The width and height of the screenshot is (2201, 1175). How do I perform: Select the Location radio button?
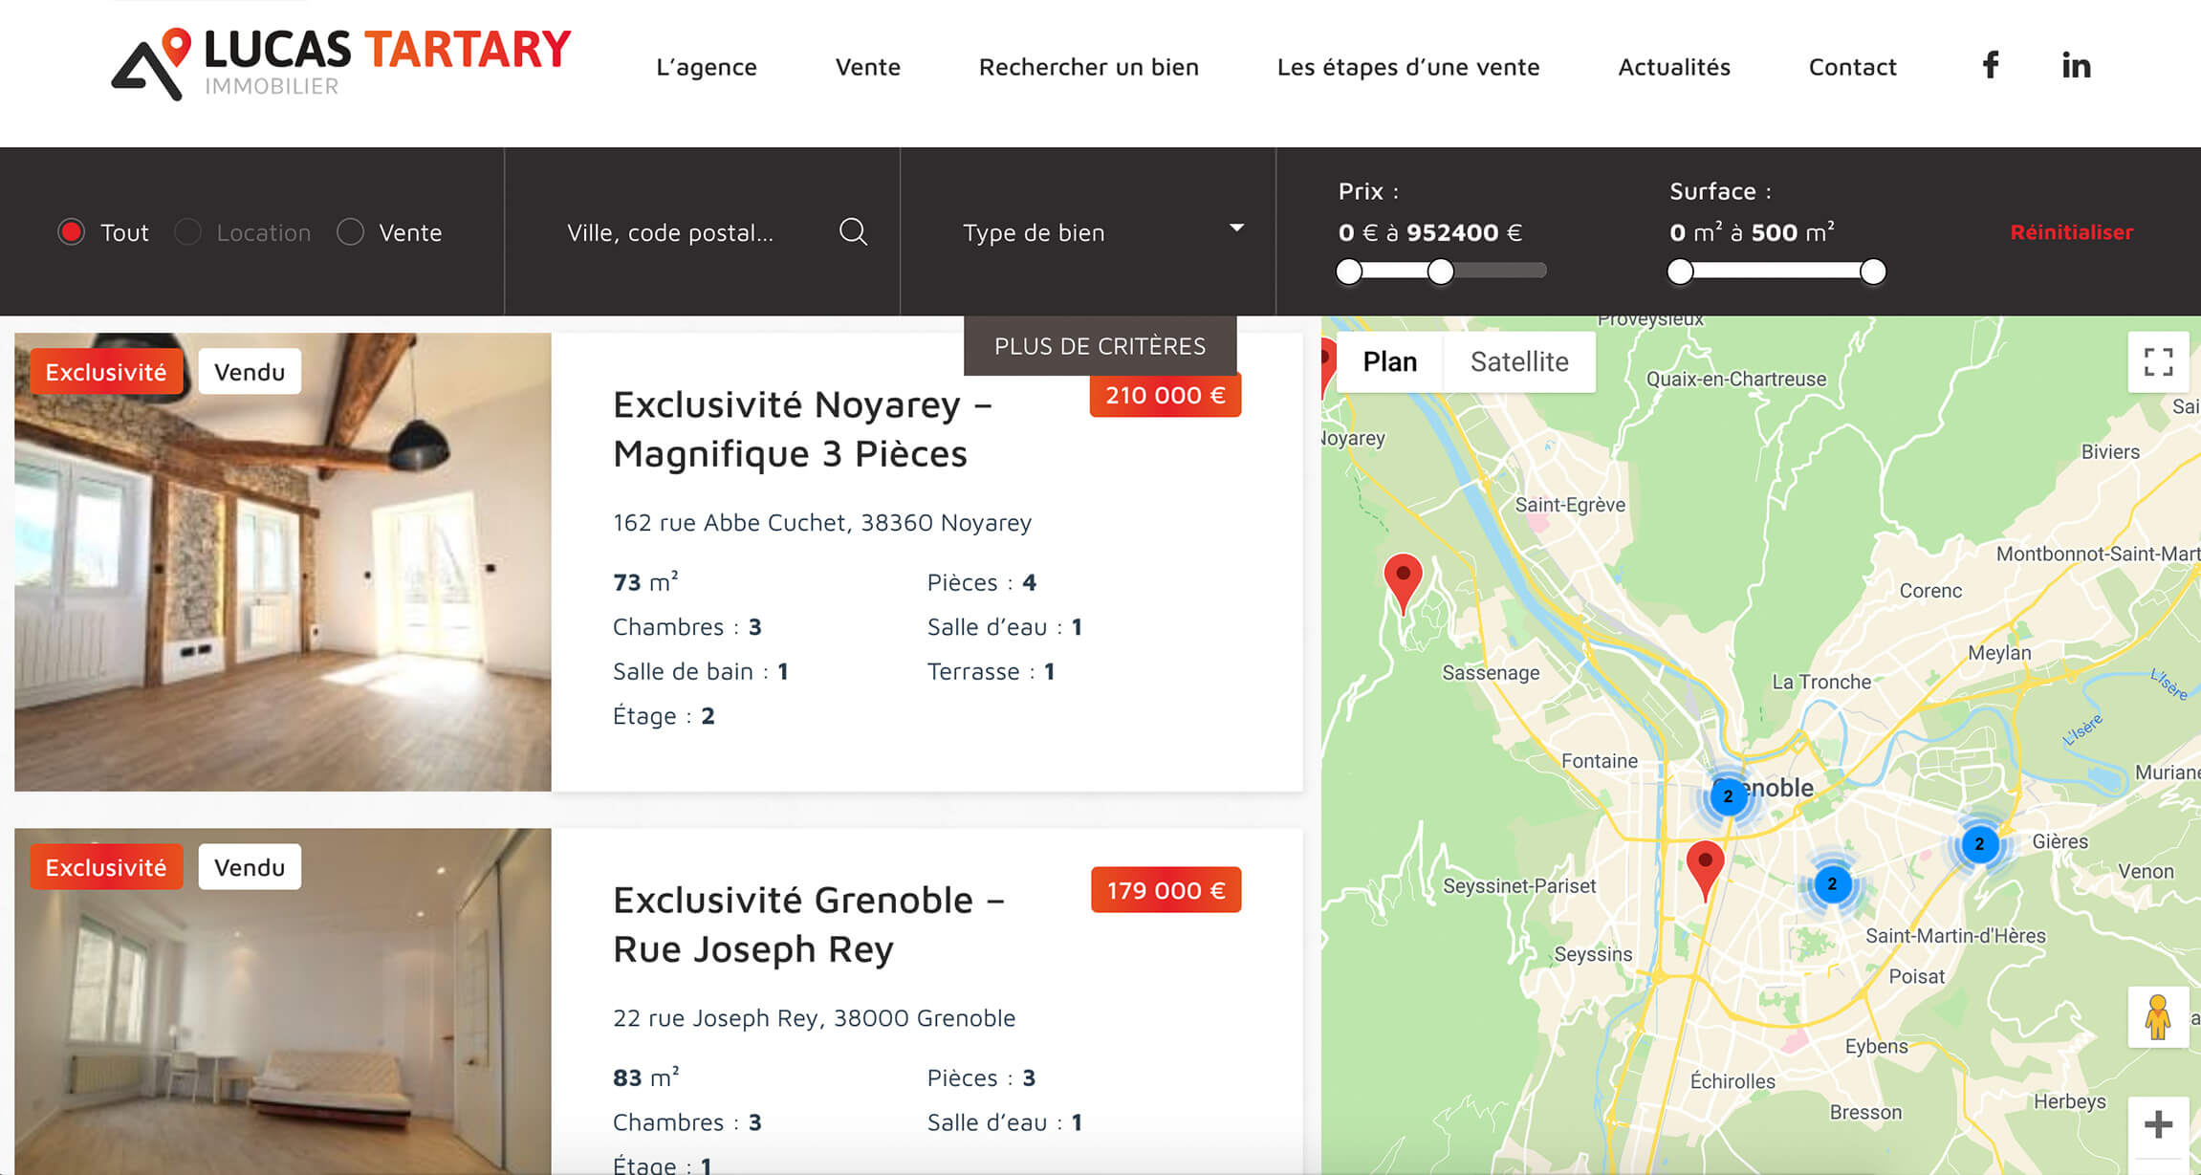click(x=187, y=231)
